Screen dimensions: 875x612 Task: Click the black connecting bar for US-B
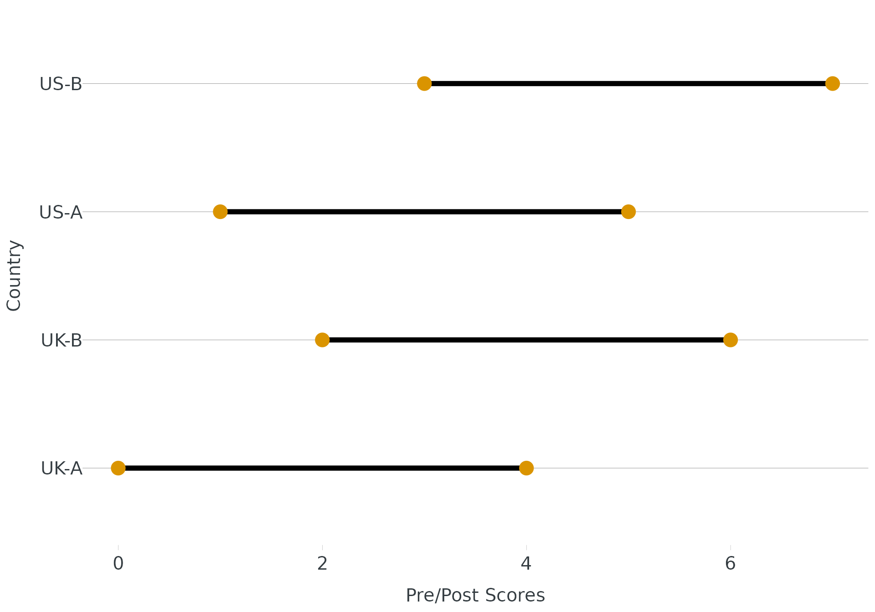point(628,84)
